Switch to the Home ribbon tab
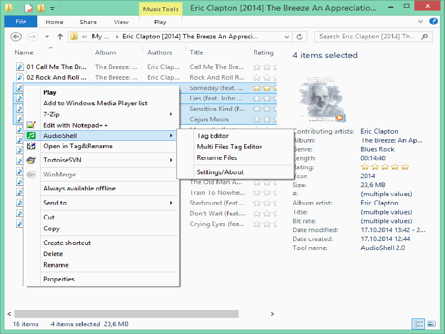Image resolution: width=445 pixels, height=334 pixels. [55, 22]
